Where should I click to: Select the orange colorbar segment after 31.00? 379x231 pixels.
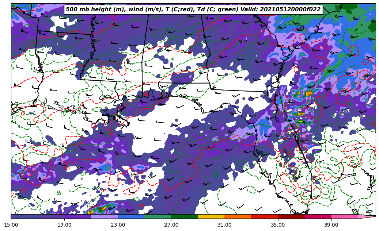(238, 216)
